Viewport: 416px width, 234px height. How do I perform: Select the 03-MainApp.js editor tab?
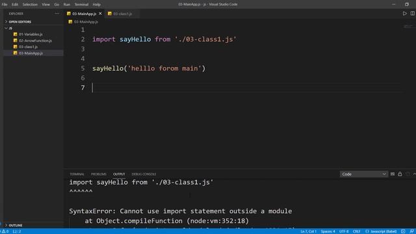(84, 14)
